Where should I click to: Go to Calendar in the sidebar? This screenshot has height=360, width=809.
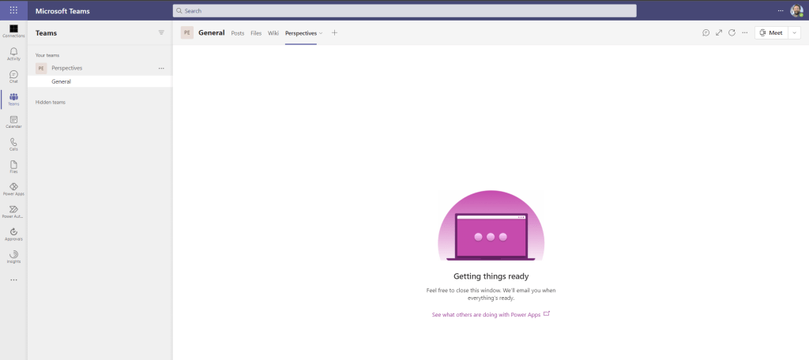pos(13,122)
